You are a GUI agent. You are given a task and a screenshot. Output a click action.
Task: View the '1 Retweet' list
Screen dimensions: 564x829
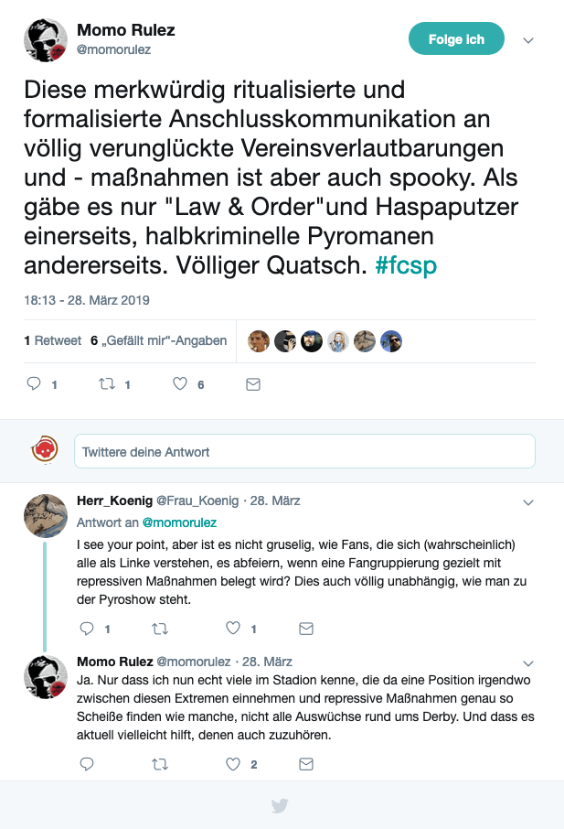click(53, 340)
